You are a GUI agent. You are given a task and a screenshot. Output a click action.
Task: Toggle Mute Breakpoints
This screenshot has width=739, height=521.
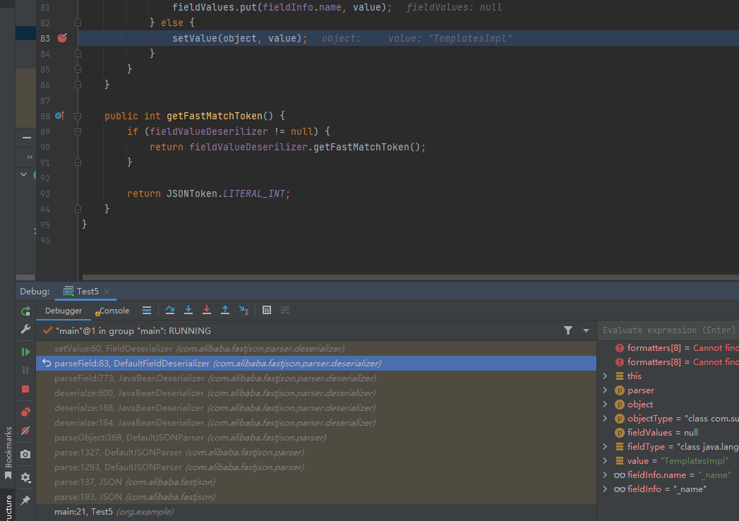tap(25, 431)
